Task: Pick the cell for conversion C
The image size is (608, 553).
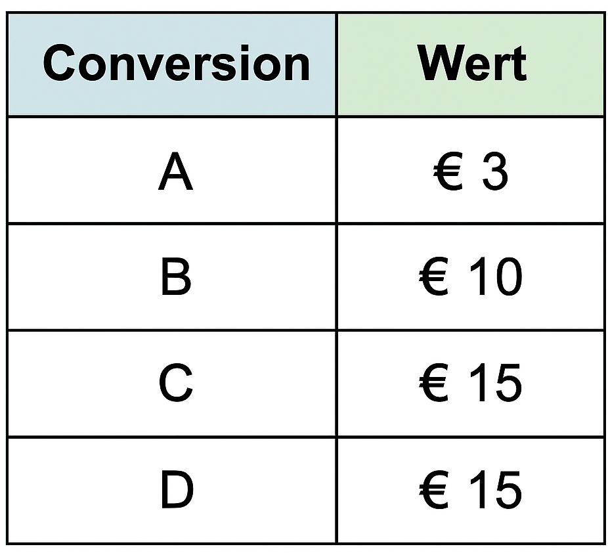Action: (175, 384)
